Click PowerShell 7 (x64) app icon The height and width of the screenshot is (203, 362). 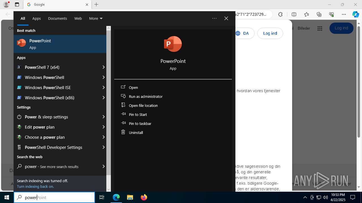(19, 67)
